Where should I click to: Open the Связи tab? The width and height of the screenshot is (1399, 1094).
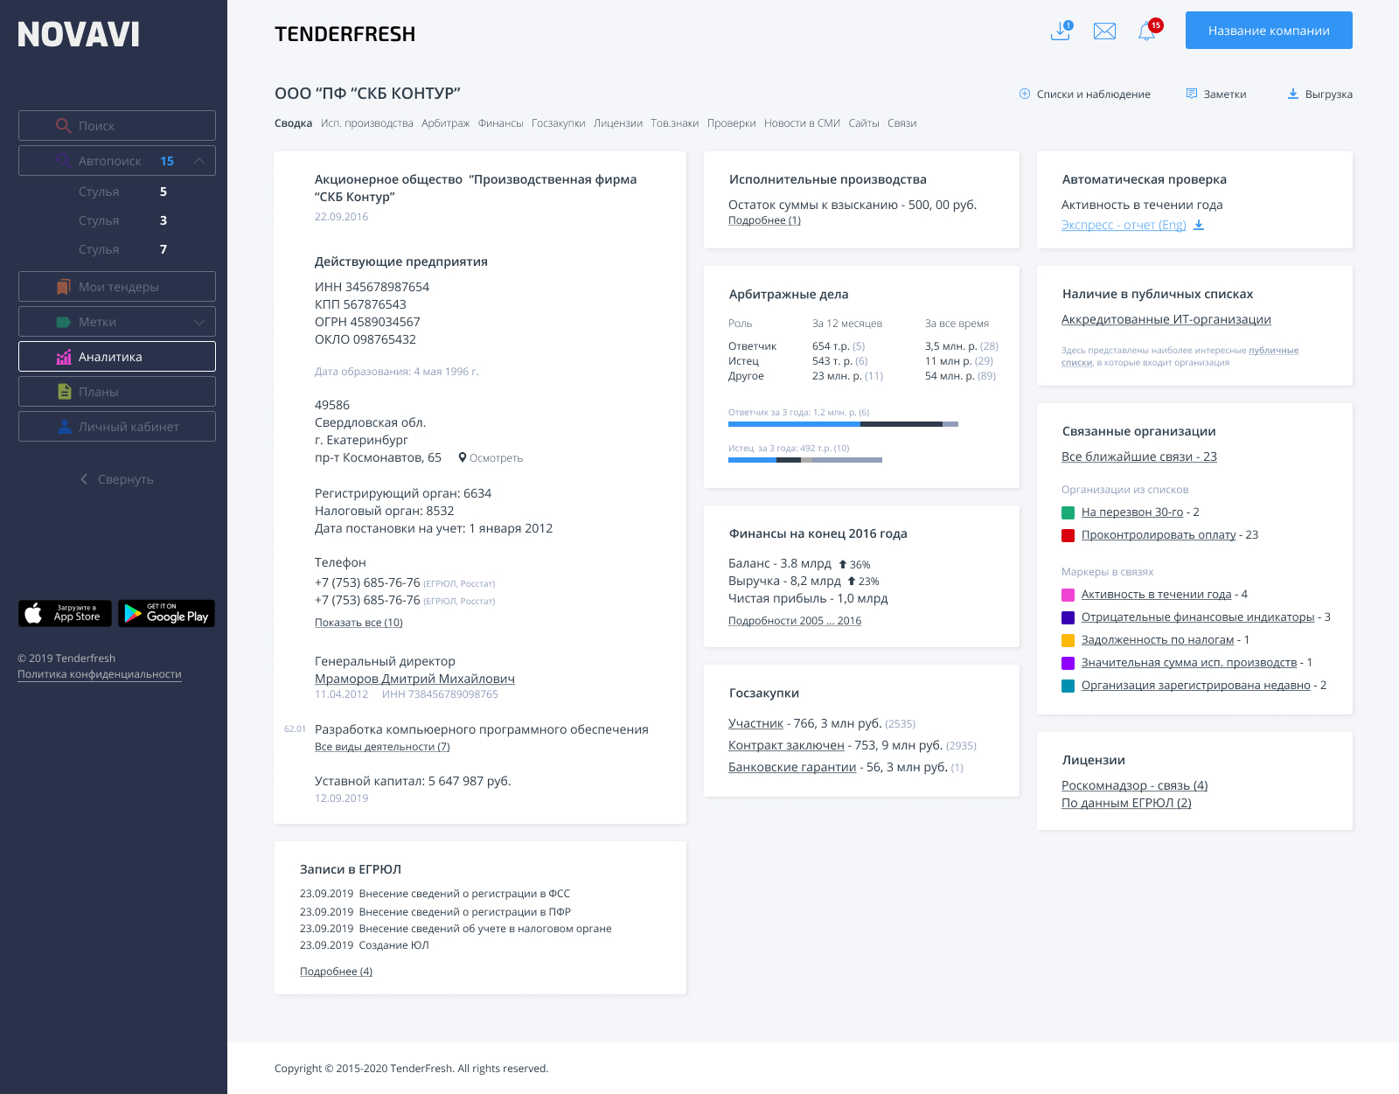point(902,123)
